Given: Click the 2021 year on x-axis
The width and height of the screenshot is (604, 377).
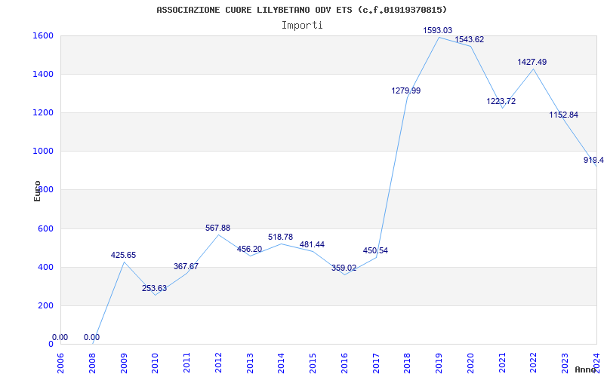Looking at the screenshot, I should click(x=502, y=363).
